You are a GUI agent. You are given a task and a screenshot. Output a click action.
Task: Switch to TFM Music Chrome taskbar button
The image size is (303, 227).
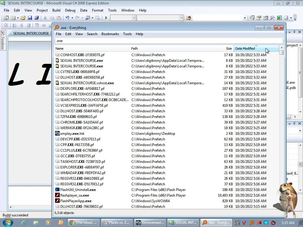click(x=84, y=223)
